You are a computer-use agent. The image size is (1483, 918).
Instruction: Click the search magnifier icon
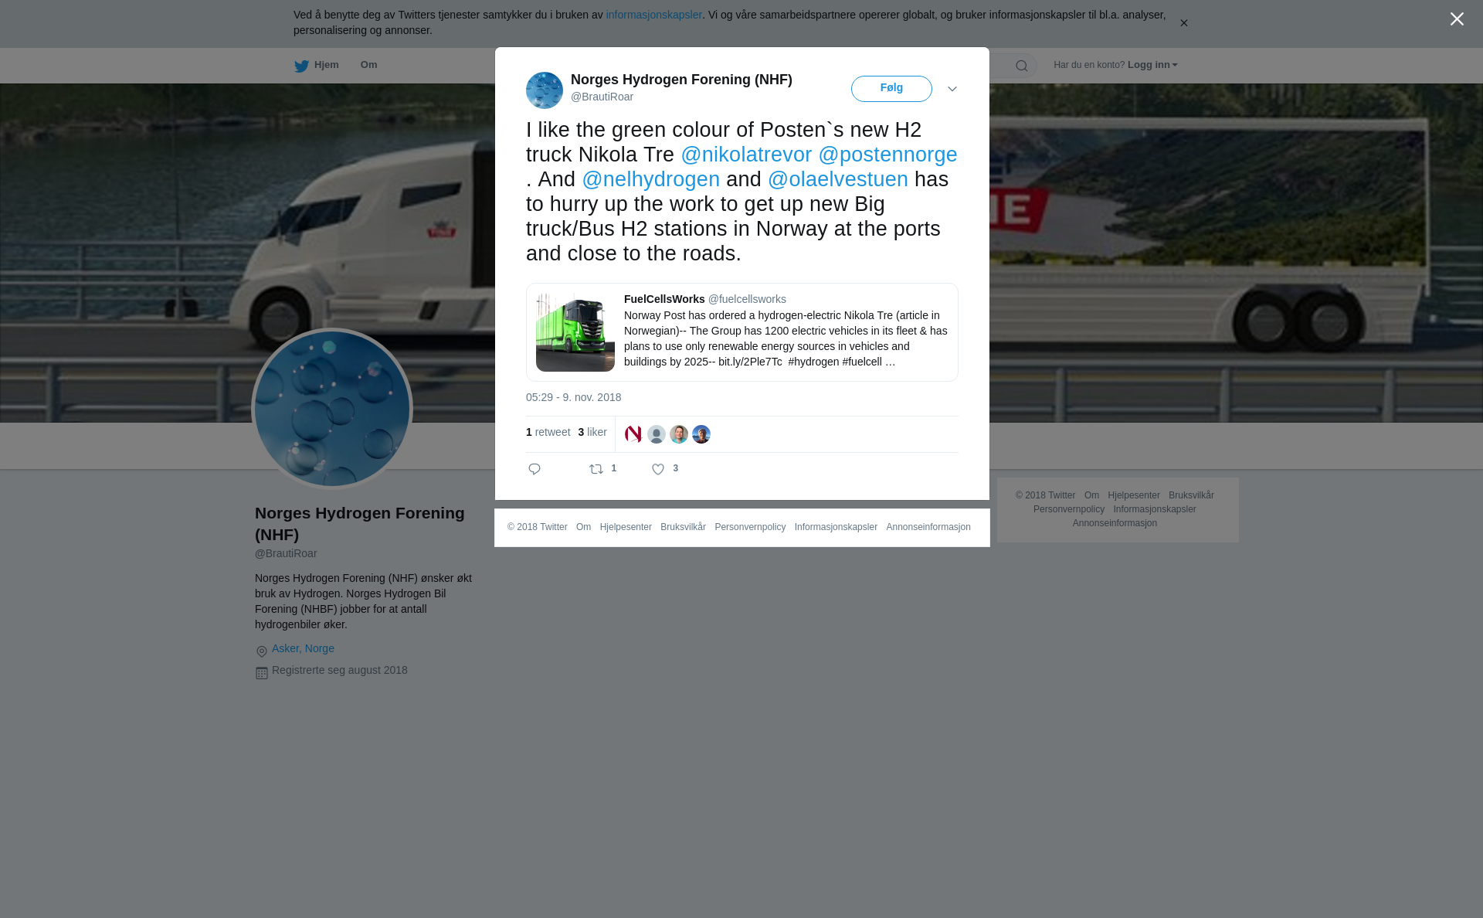pos(1022,66)
